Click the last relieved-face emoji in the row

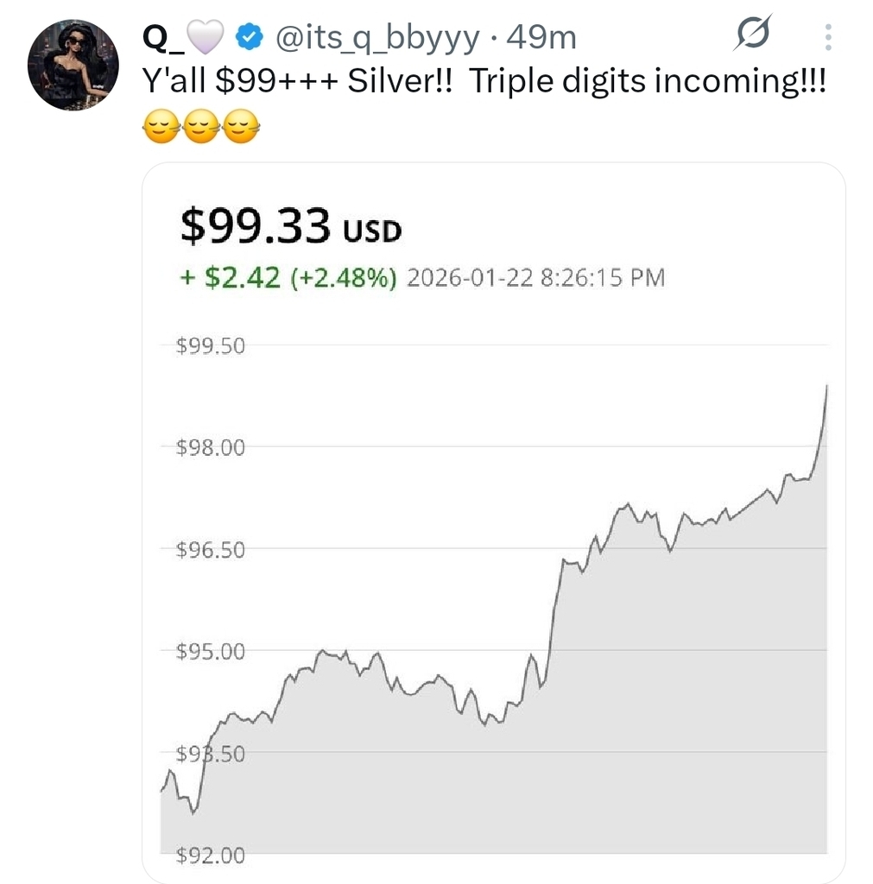pos(240,129)
